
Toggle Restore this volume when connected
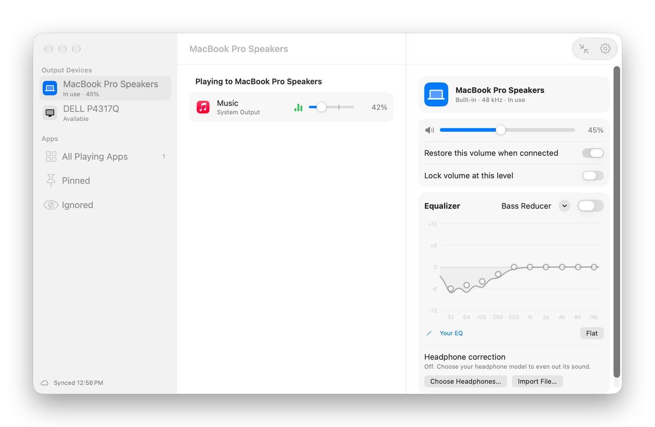(593, 153)
